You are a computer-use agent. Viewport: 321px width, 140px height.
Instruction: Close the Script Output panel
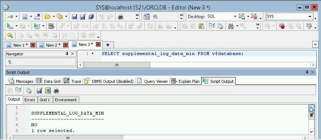(x=312, y=72)
